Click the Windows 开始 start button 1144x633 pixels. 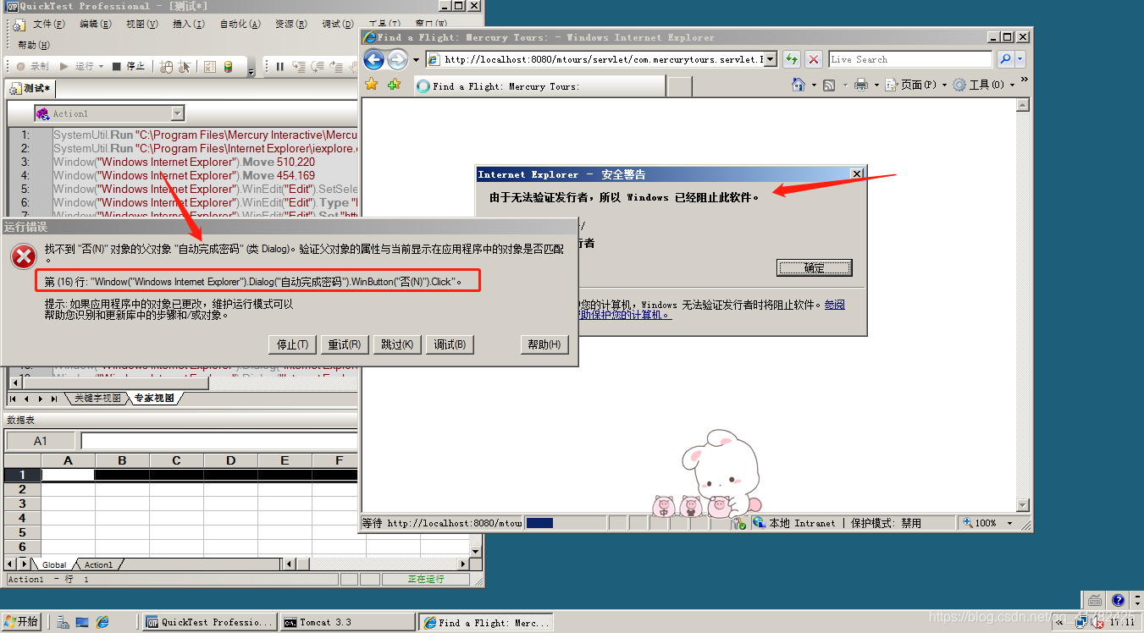[x=21, y=622]
